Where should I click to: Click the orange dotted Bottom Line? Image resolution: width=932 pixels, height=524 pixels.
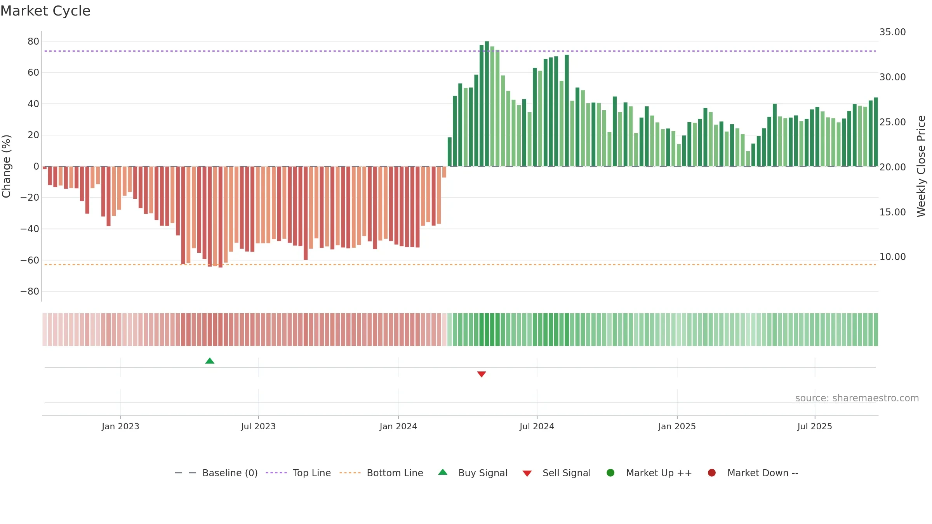click(460, 264)
